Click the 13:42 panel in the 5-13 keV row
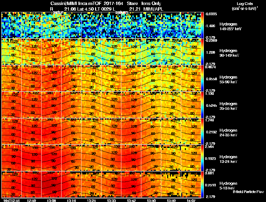 (131, 184)
